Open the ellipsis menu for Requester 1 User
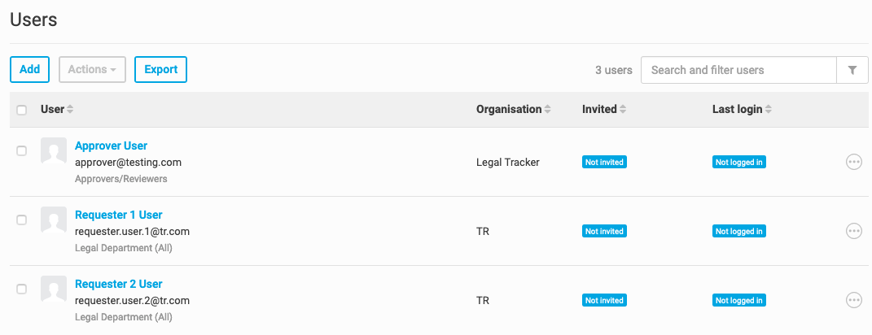Viewport: 872px width, 335px height. click(853, 231)
